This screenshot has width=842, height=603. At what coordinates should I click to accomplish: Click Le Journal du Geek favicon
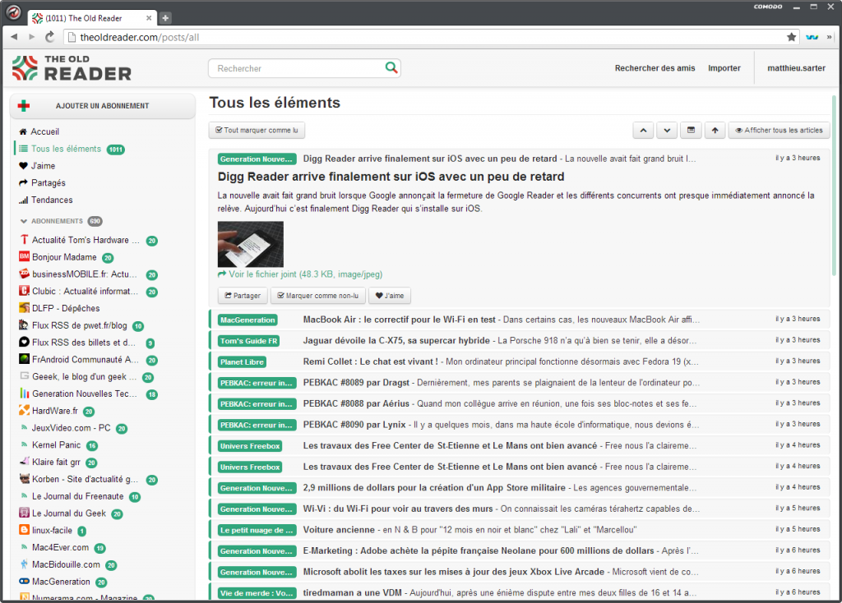click(24, 513)
